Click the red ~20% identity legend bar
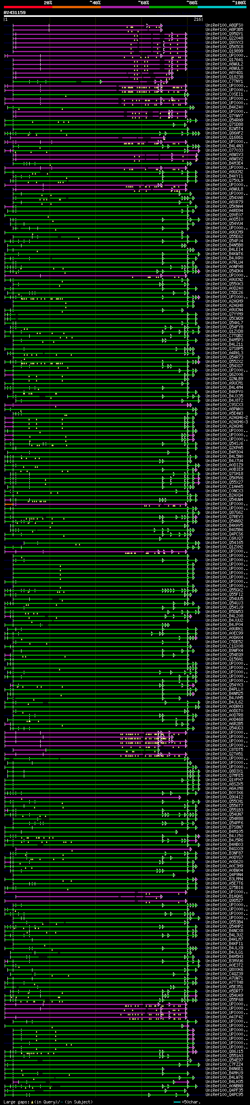Viewport: 250px width, 1105px height. [x=28, y=7]
